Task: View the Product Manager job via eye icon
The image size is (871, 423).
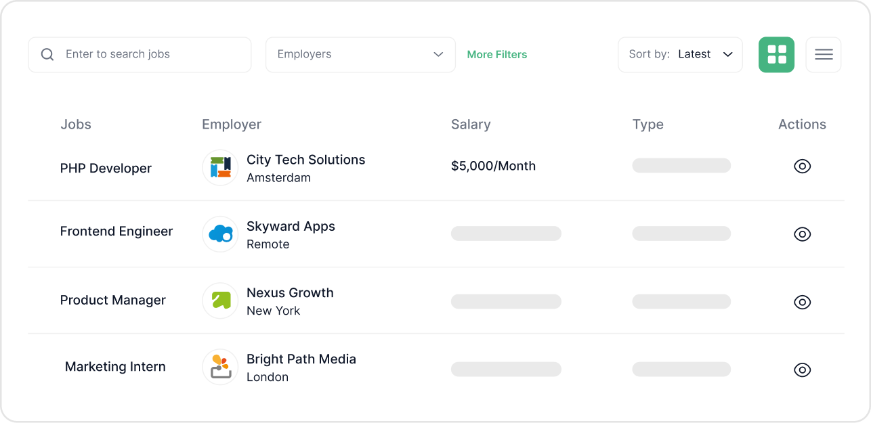Action: [x=803, y=302]
